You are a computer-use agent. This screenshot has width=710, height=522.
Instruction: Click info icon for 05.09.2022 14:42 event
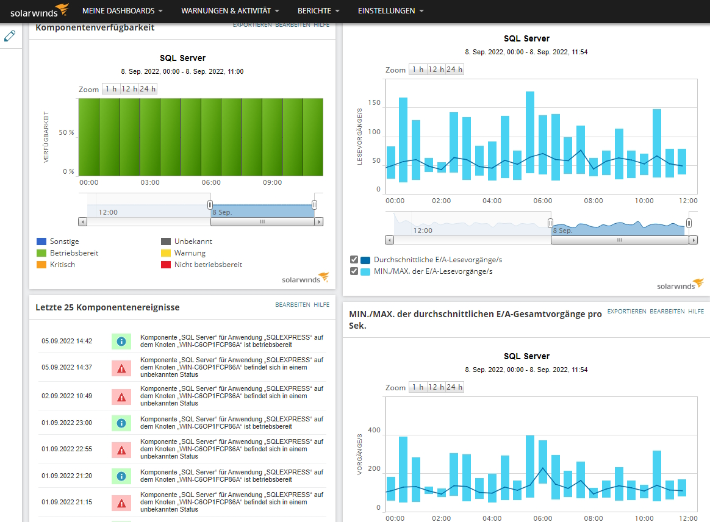click(121, 341)
